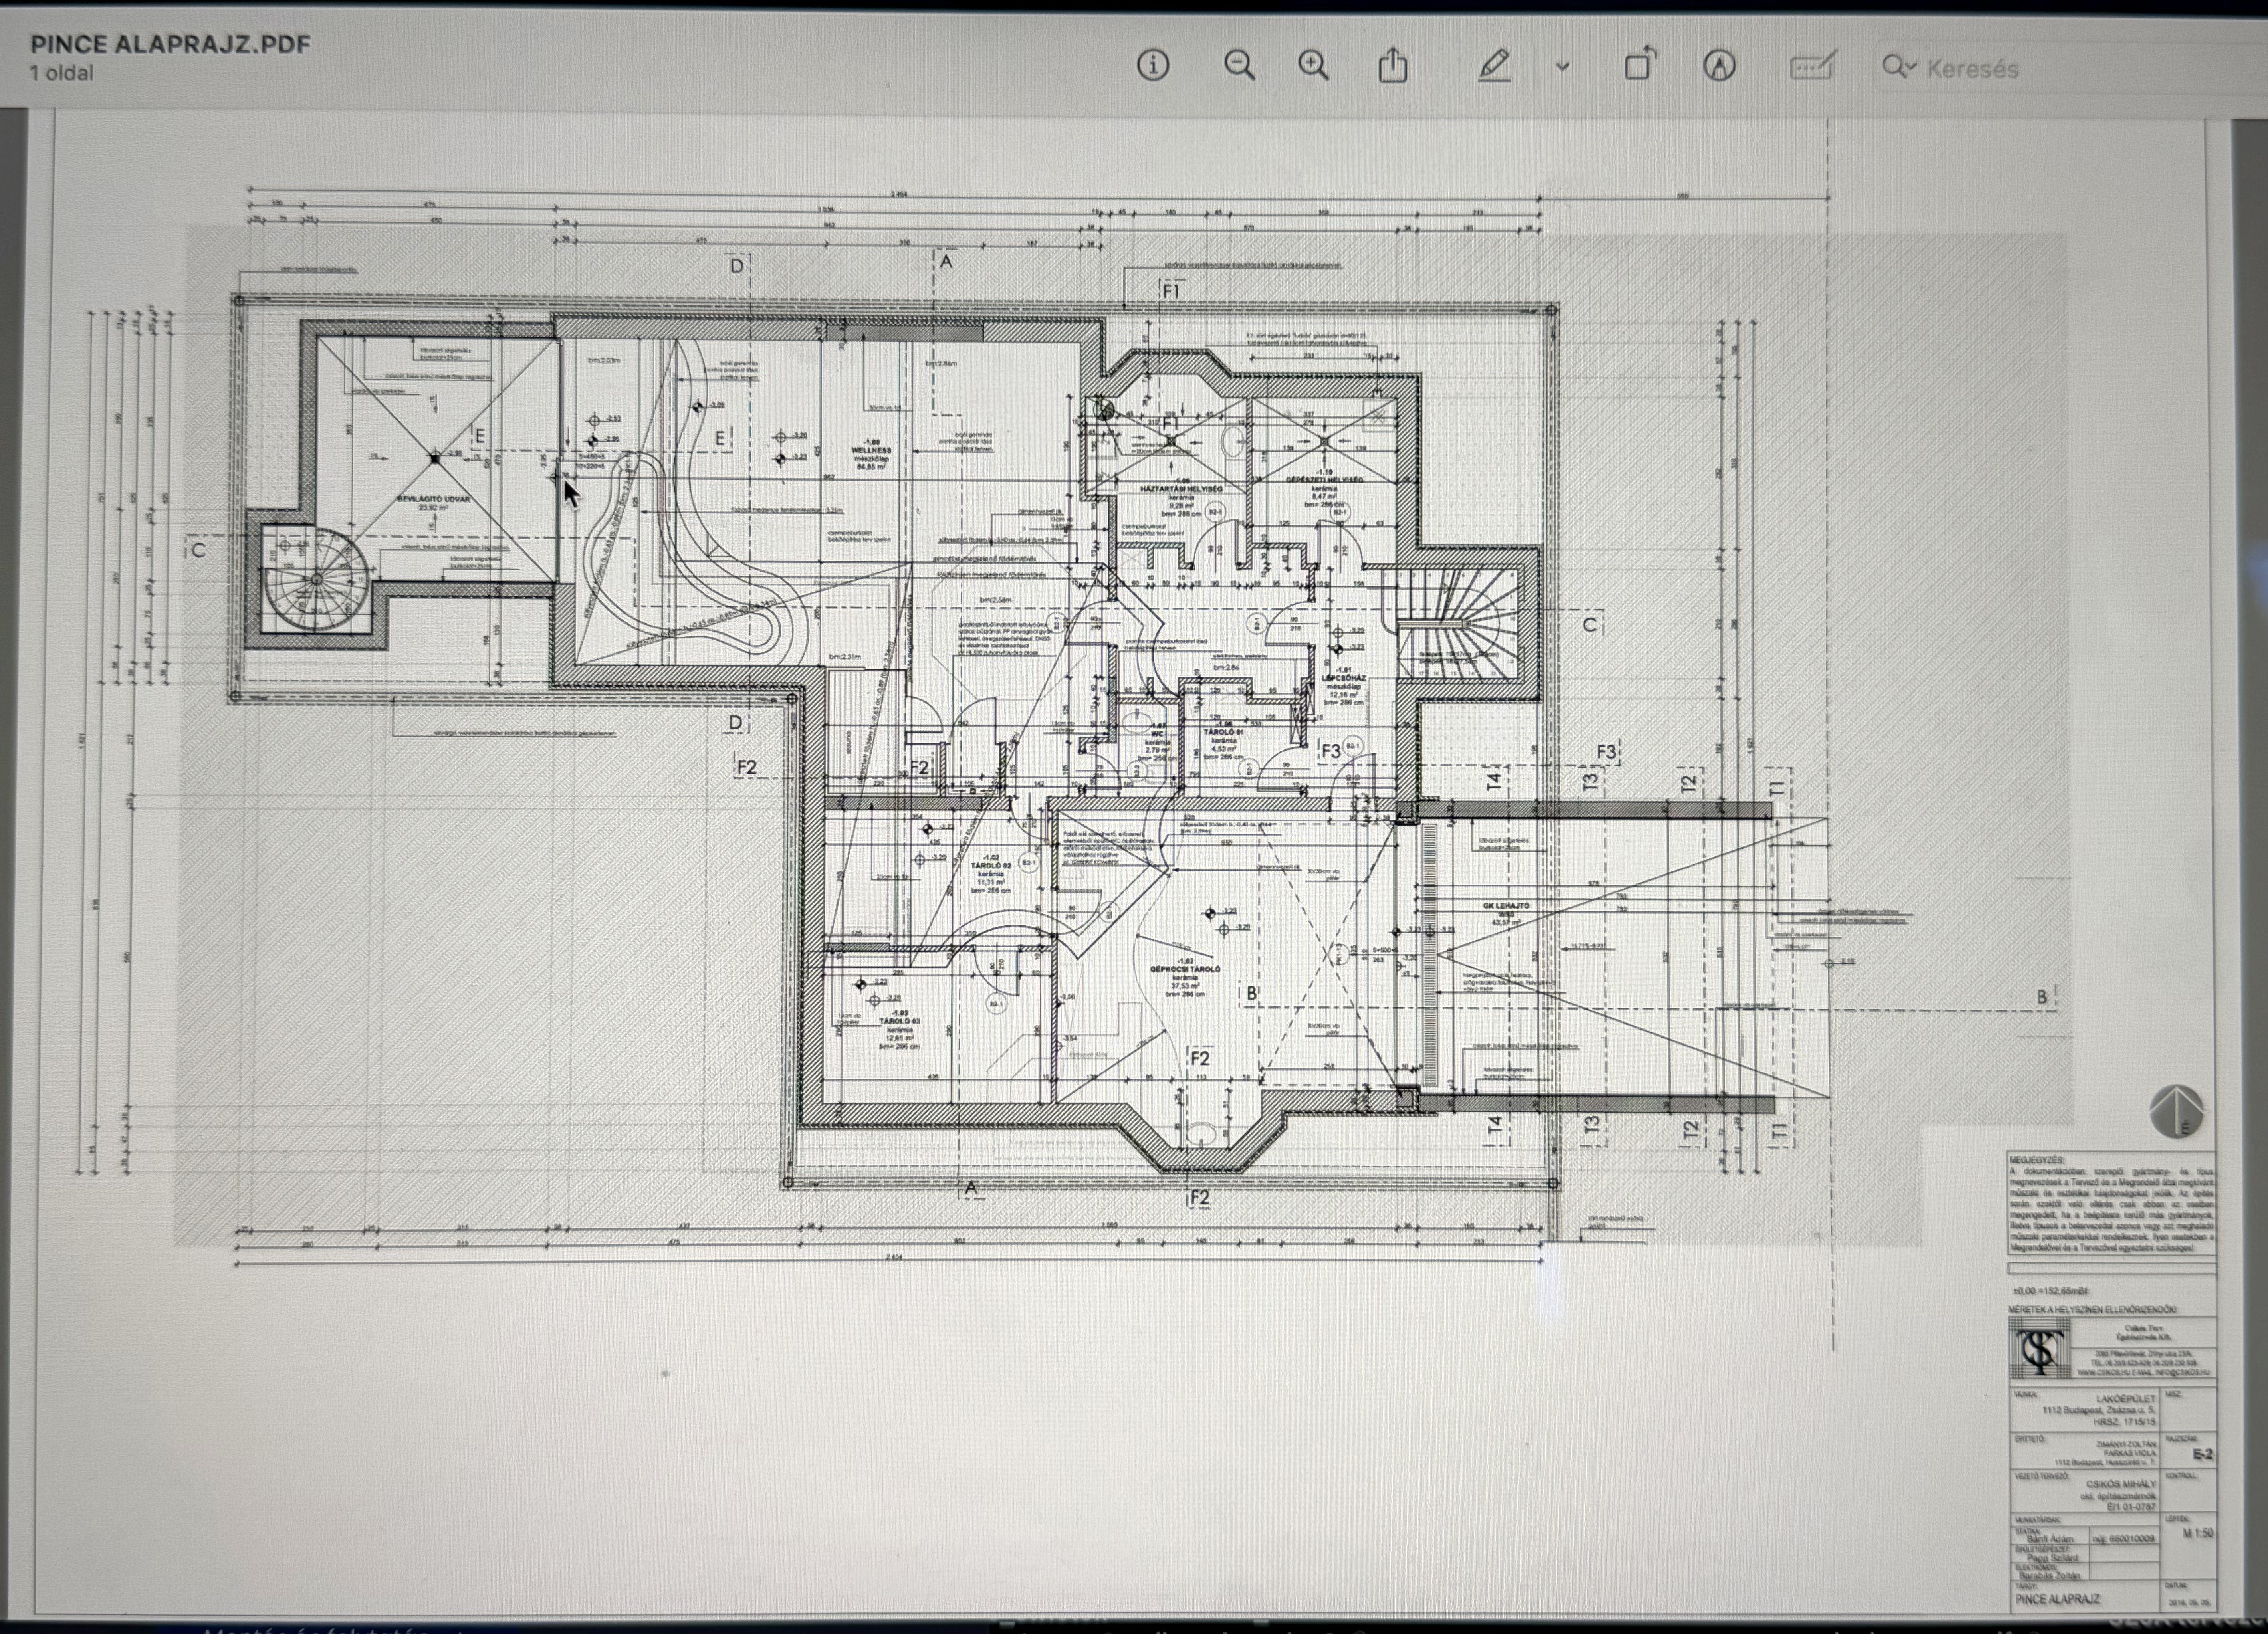Open the Share icon in toolbar
The height and width of the screenshot is (1634, 2268).
1393,65
